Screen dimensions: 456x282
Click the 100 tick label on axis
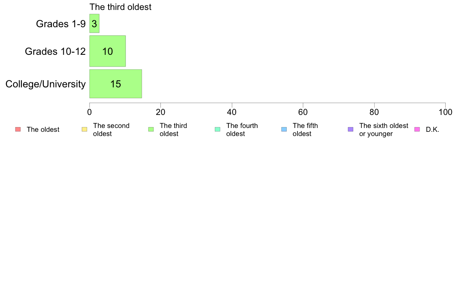(x=445, y=112)
